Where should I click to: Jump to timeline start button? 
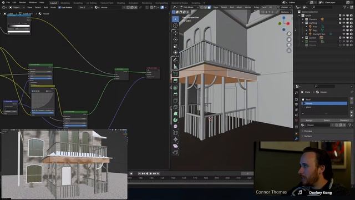pyautogui.click(x=139, y=173)
